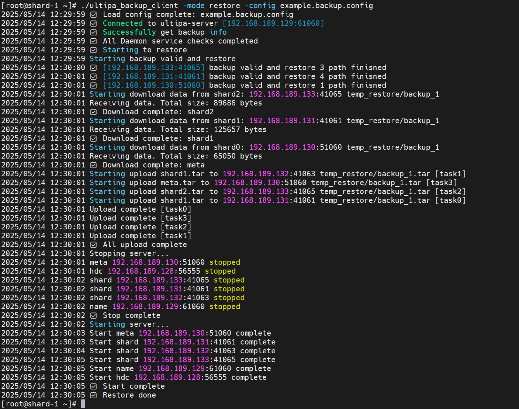
Task: Click the checkmark next to "Restore done"
Action: [94, 395]
